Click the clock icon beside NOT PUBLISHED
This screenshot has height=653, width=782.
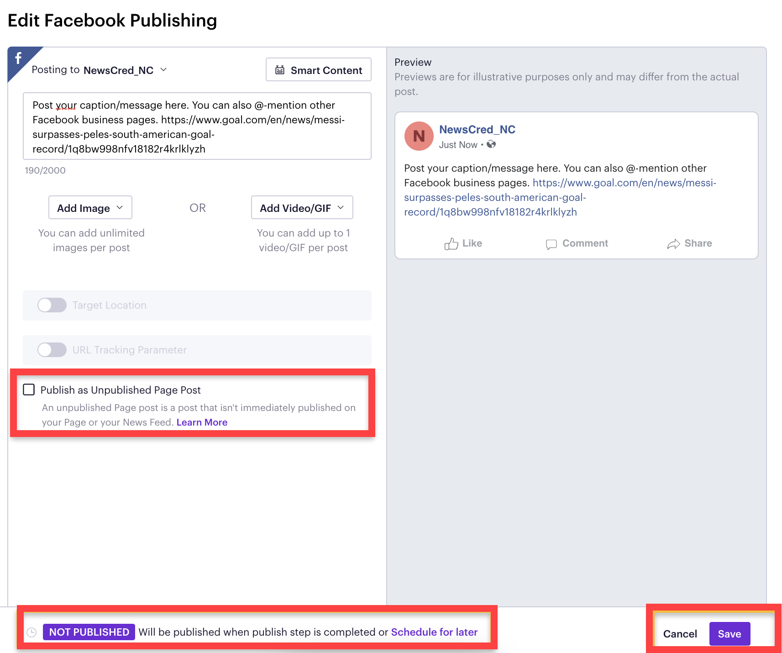coord(31,632)
